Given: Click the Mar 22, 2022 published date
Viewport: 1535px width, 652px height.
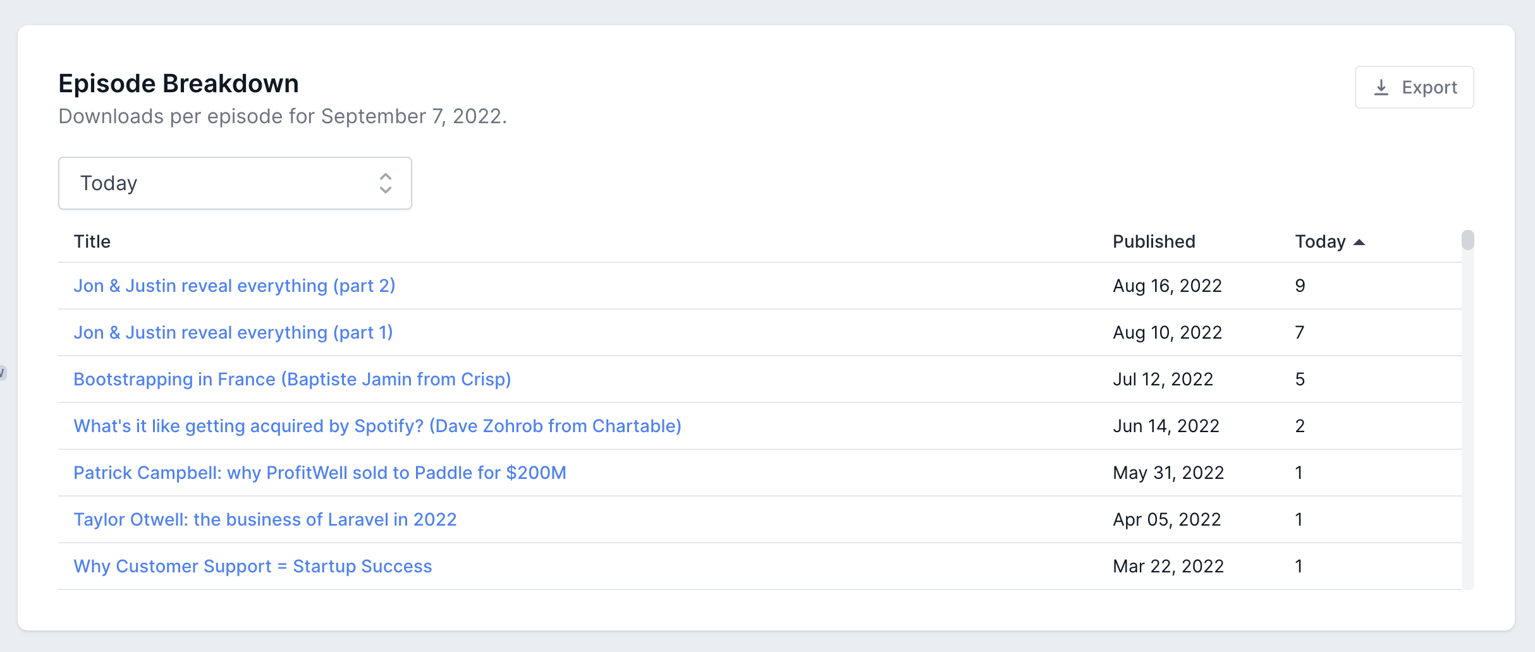Looking at the screenshot, I should [x=1168, y=566].
